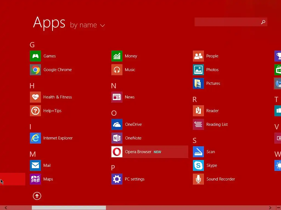Open the Reading List icon
Screen dimensions: 281x210
click(198, 124)
